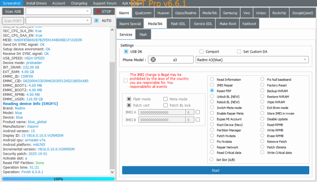Toggle the USB DK checkbox
Screen dimensions: 317x182
pyautogui.click(x=126, y=52)
